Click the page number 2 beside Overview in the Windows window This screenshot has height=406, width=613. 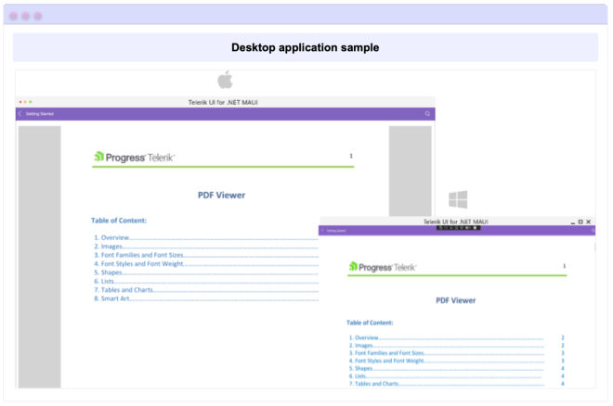point(563,337)
